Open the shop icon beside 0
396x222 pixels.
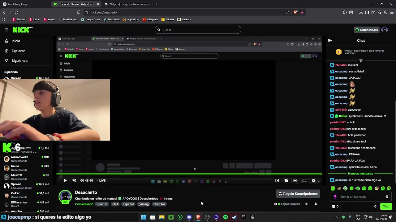[x=333, y=207]
